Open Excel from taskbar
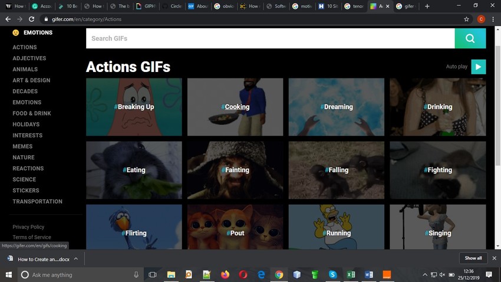Image resolution: width=501 pixels, height=282 pixels. pyautogui.click(x=351, y=275)
